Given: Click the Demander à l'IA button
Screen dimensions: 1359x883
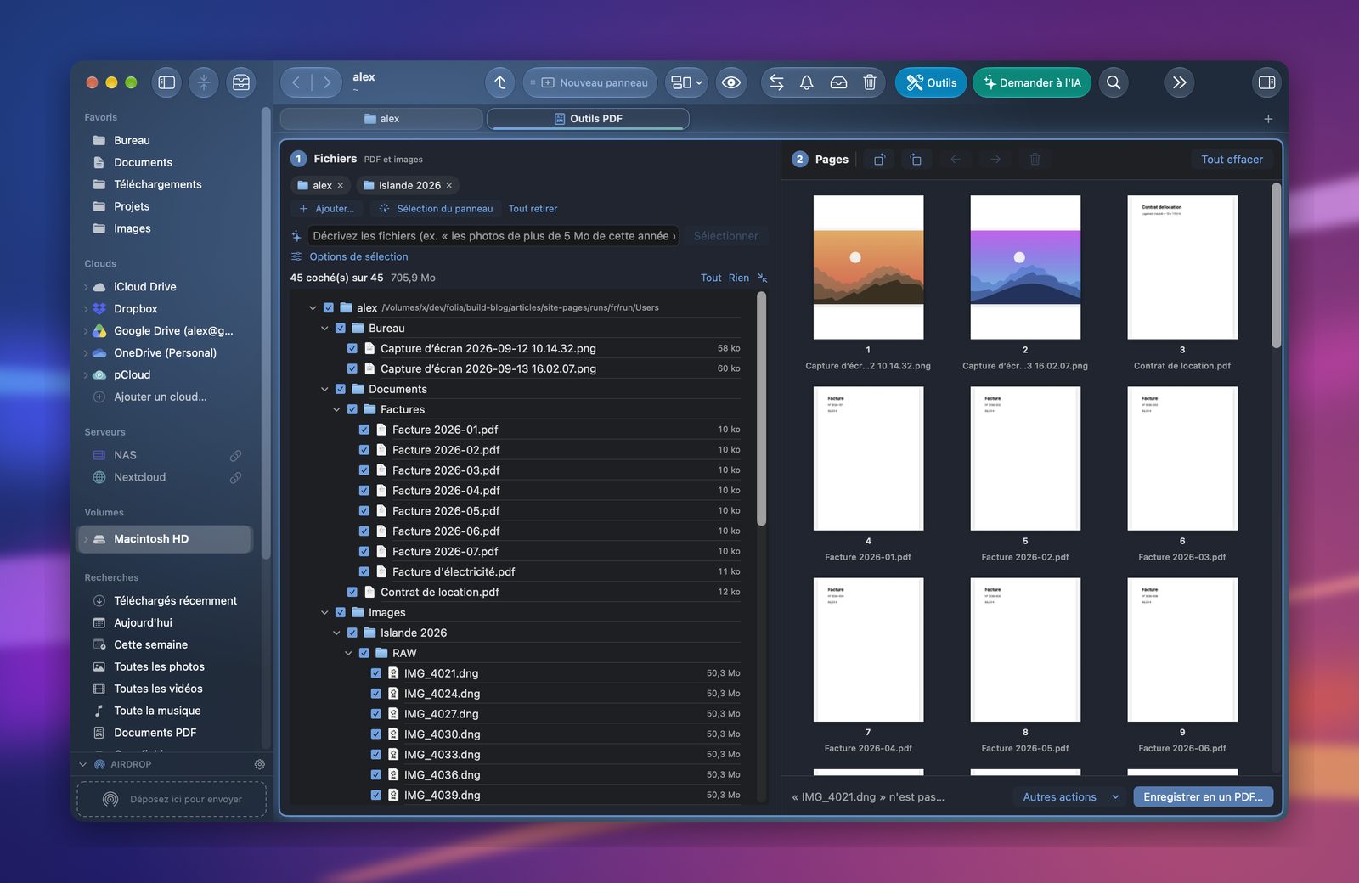Looking at the screenshot, I should pos(1032,82).
